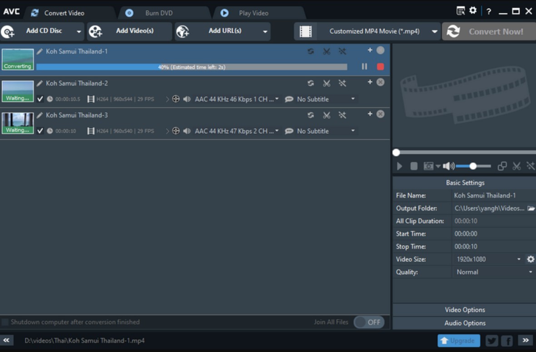Viewport: 536px width, 352px height.
Task: Click the Upgrade button
Action: pos(458,340)
